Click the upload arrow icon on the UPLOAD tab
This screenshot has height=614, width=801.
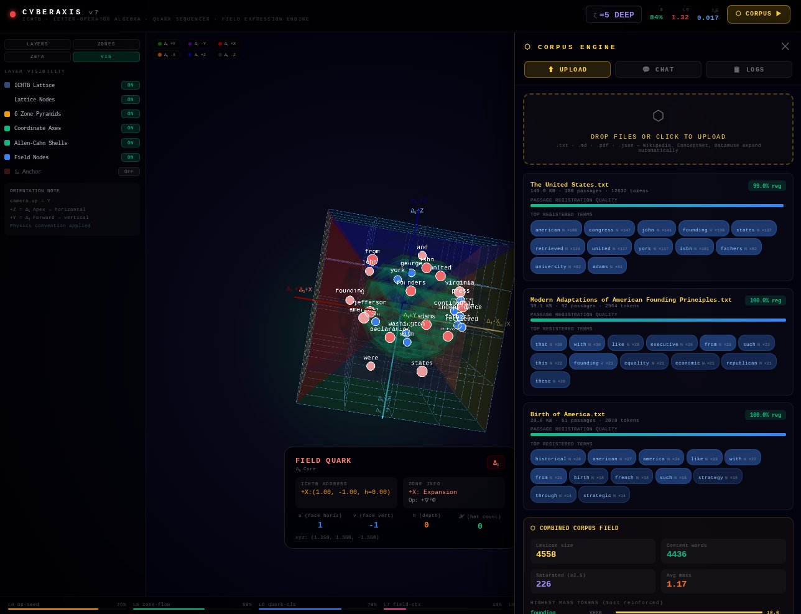pos(552,69)
